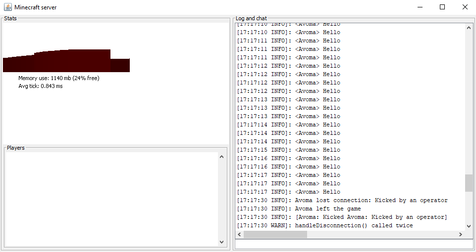The height and width of the screenshot is (252, 476).
Task: Click the log vertical scrollbar thumb
Action: 469,183
